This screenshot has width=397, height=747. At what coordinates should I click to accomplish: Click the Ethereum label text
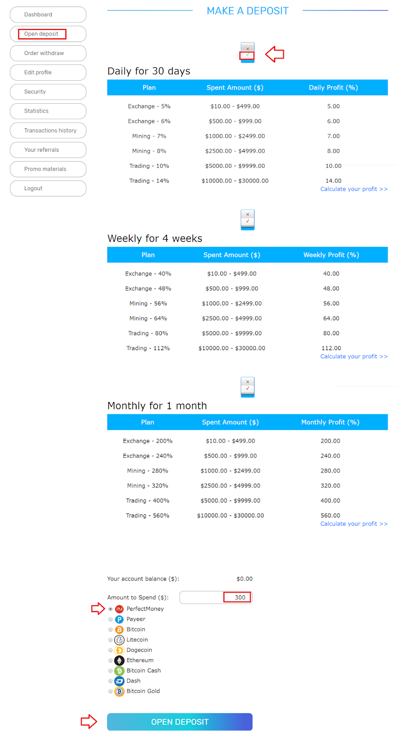(140, 660)
